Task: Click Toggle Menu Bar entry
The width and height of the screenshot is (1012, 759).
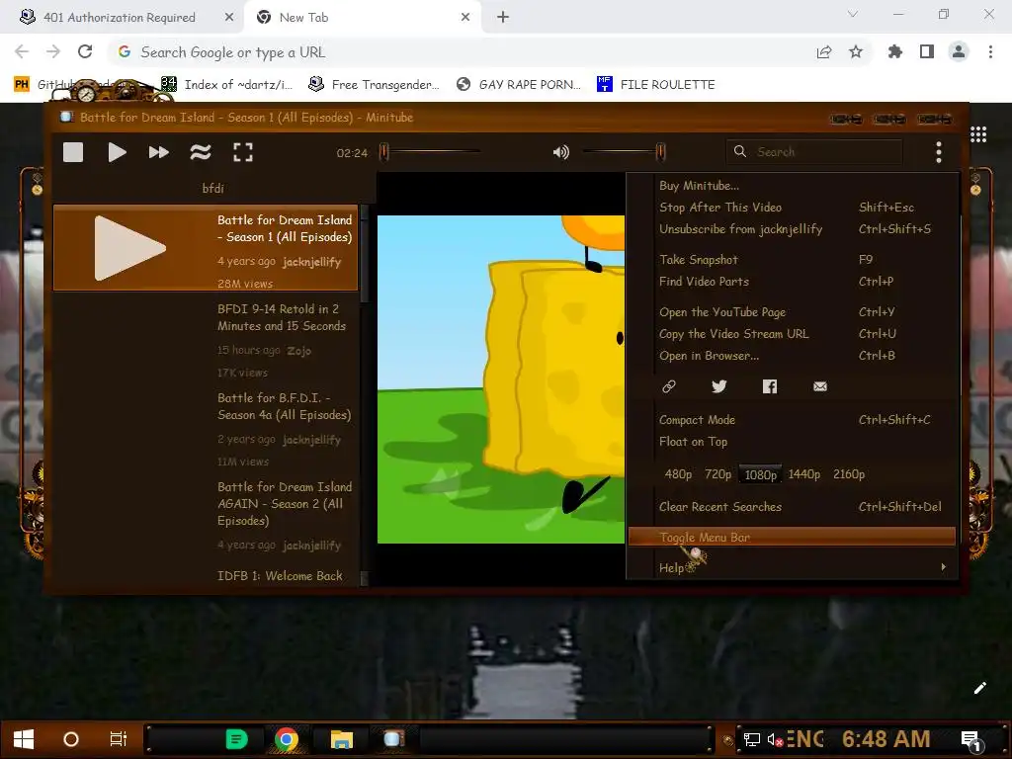Action: click(792, 537)
